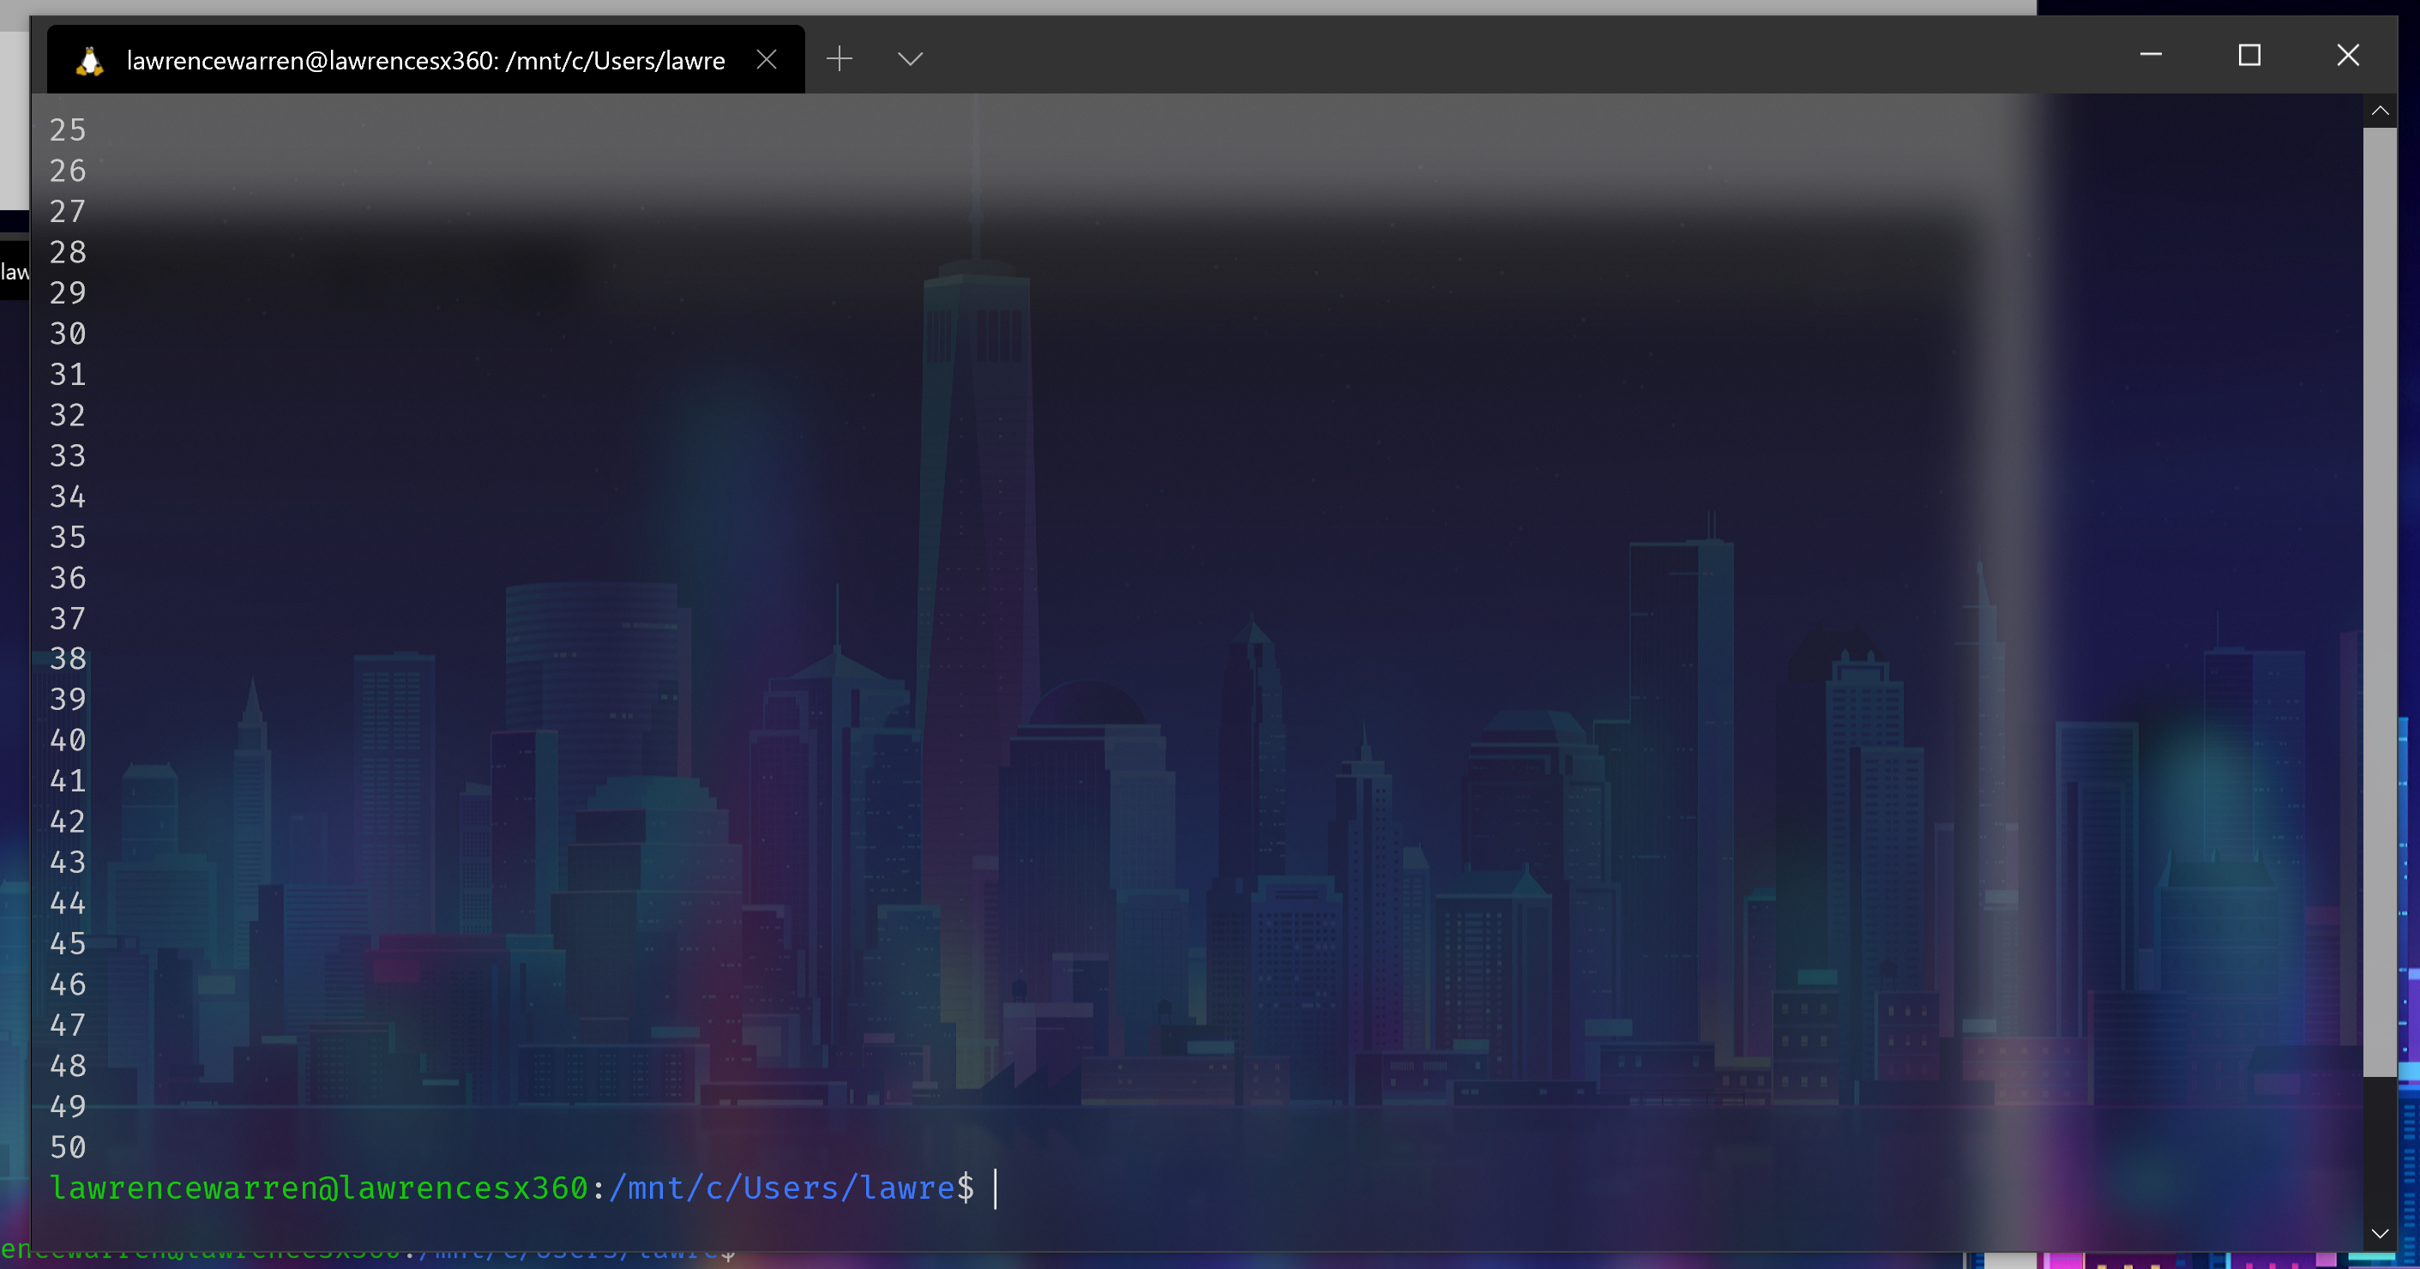Click green lawrencewarren@lawrencesx360 prompt text
The height and width of the screenshot is (1269, 2420).
click(x=319, y=1188)
